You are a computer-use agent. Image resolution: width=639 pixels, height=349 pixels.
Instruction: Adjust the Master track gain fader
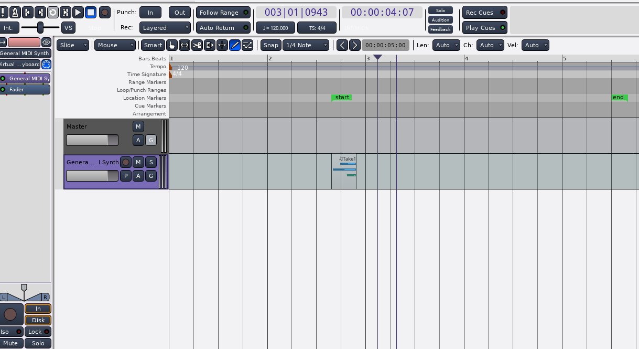pos(92,140)
